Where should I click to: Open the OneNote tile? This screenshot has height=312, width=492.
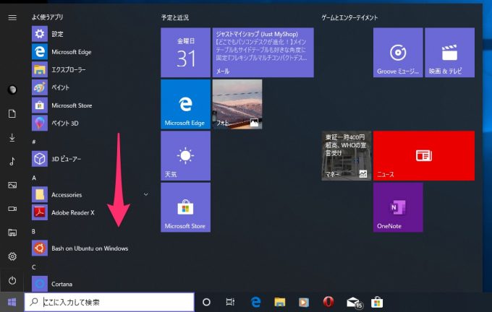pyautogui.click(x=398, y=207)
